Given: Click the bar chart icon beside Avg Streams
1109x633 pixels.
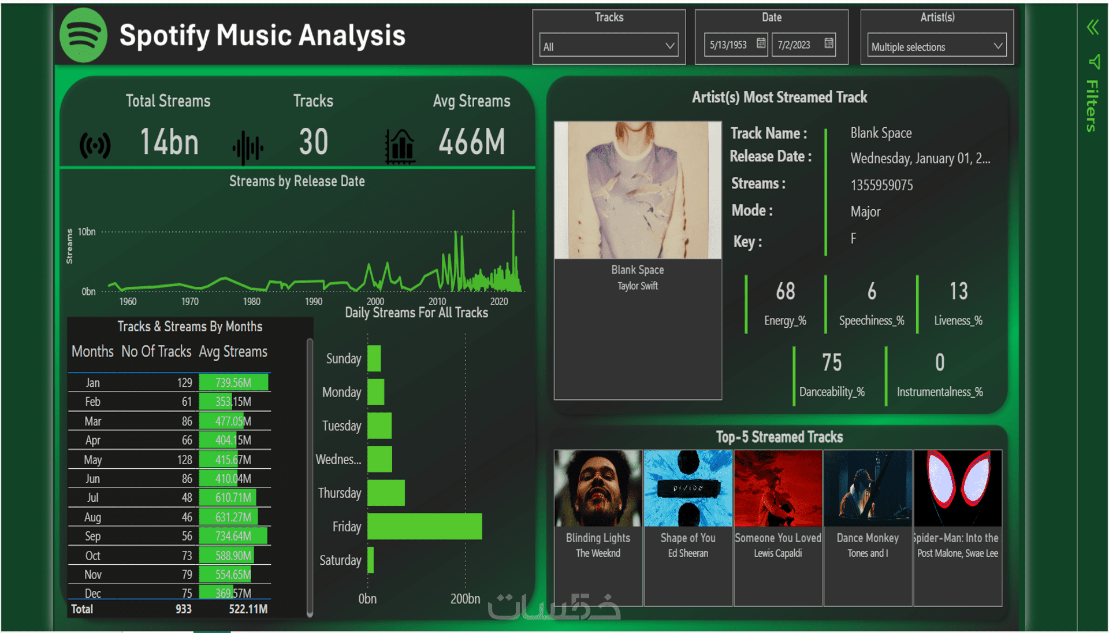Looking at the screenshot, I should tap(400, 146).
